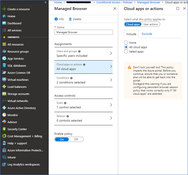Click the Cost Management + Billing icon
The height and width of the screenshot is (175, 188).
[x=4, y=136]
